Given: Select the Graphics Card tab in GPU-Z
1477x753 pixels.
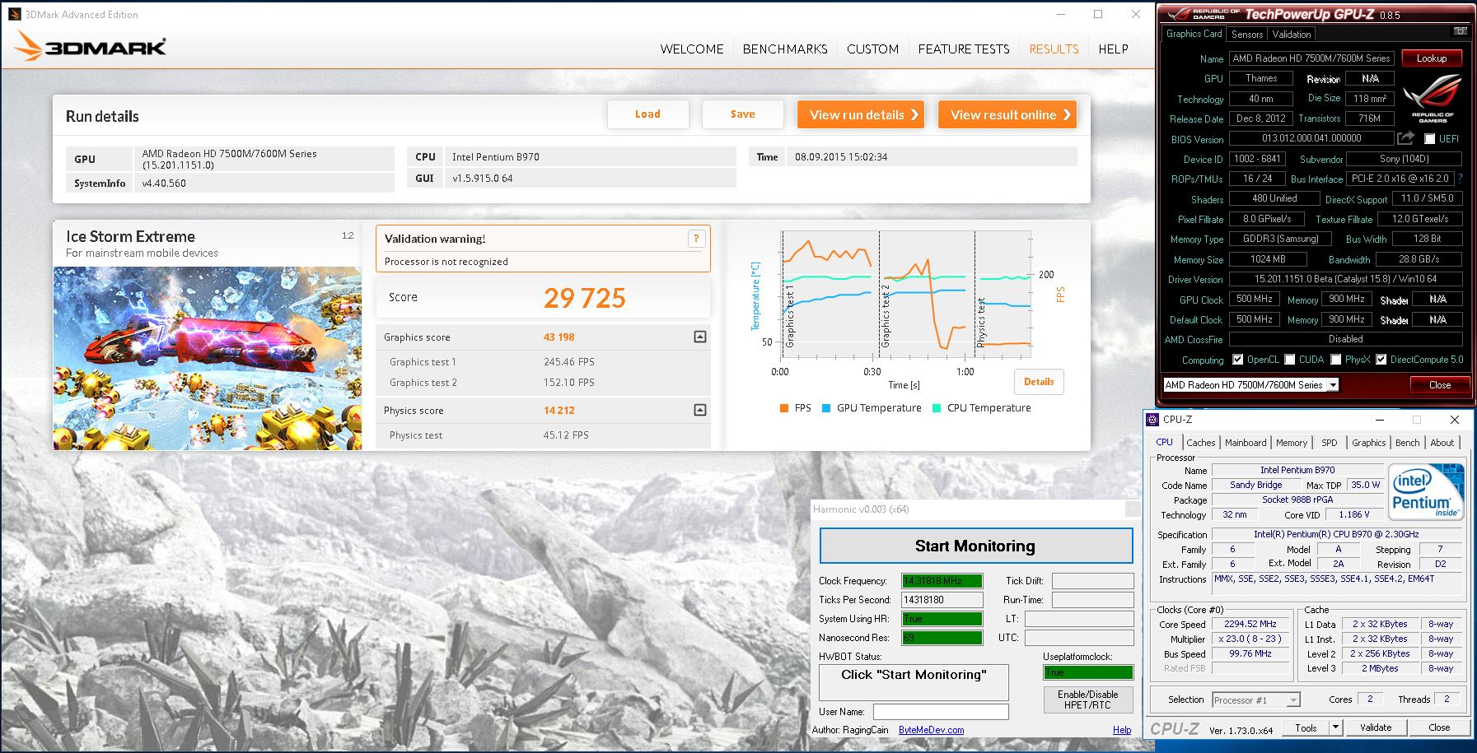Looking at the screenshot, I should pos(1194,34).
